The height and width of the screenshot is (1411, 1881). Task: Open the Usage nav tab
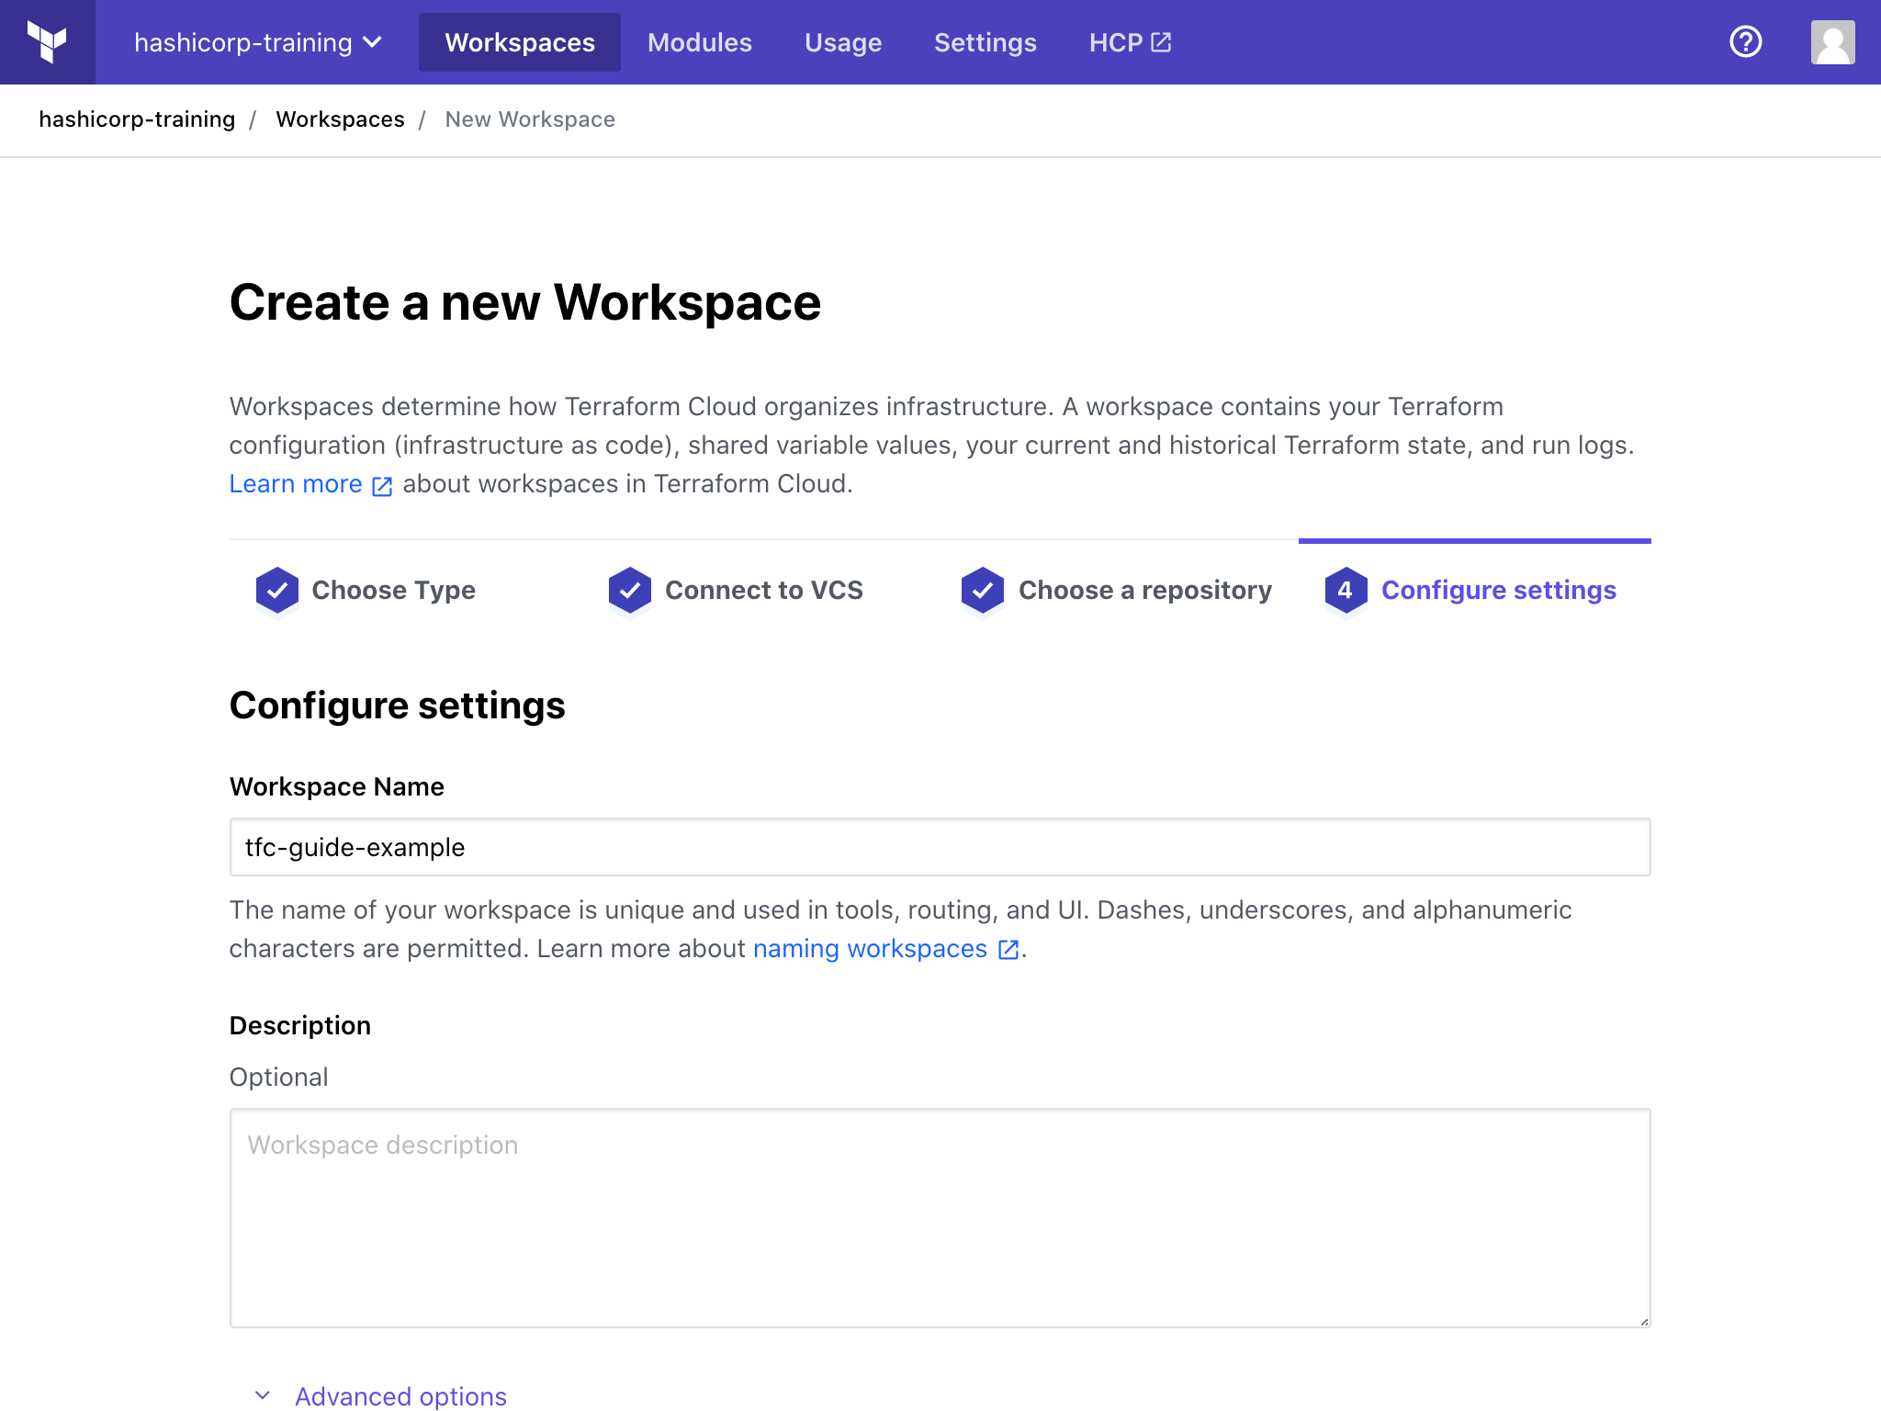pyautogui.click(x=843, y=42)
